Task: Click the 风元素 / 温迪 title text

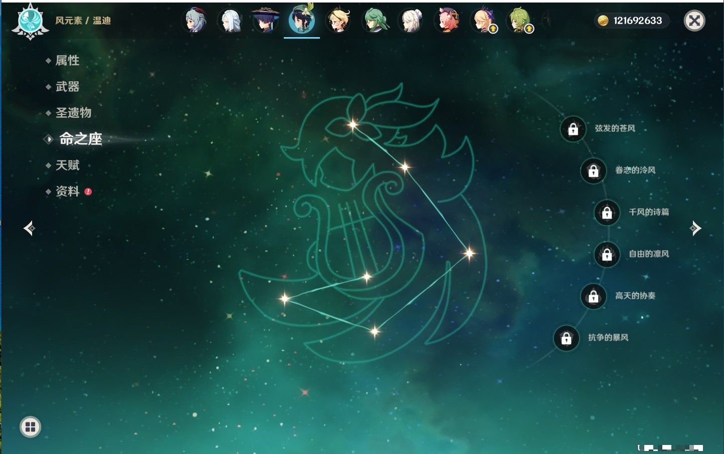Action: [x=83, y=21]
